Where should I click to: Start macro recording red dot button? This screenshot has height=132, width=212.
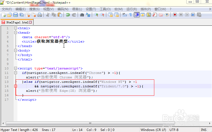175,15
